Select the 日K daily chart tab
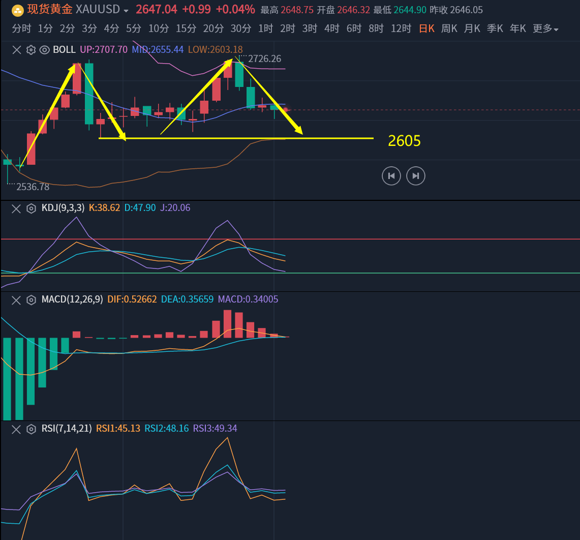580x540 pixels. (x=426, y=28)
